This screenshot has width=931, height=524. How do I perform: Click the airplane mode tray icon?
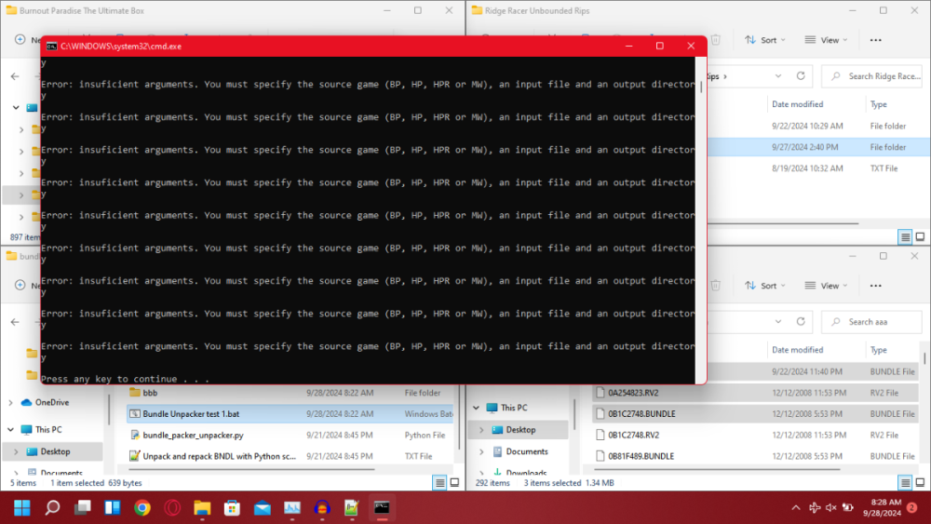(x=815, y=507)
